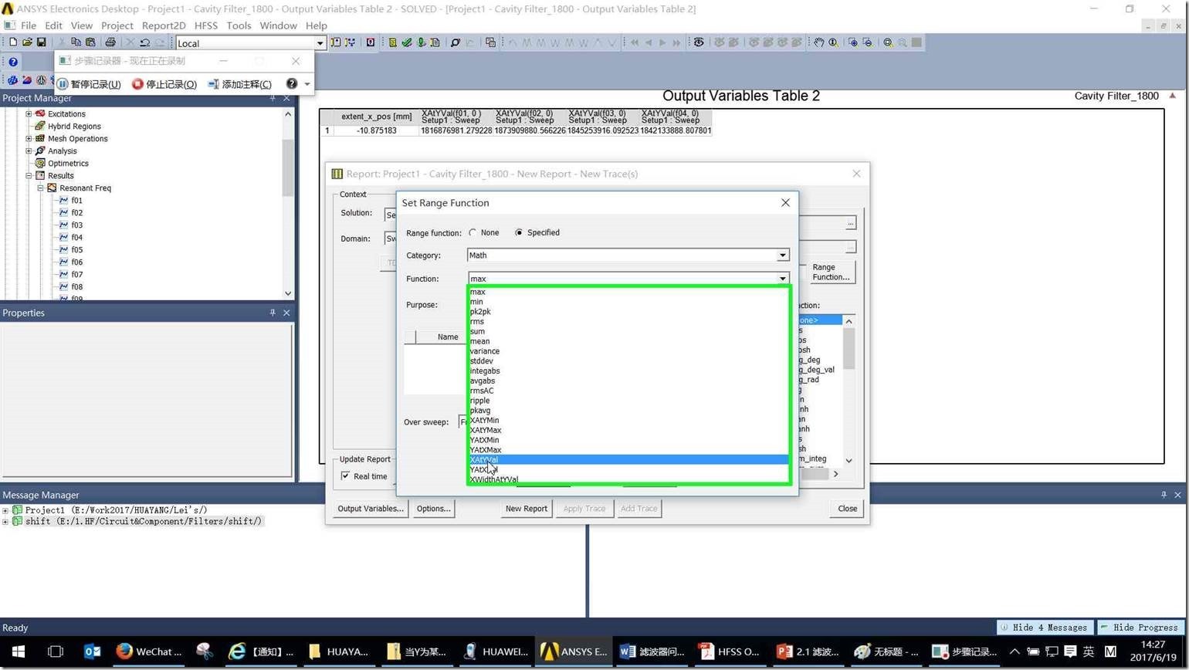
Task: Click the function list right scroll arrow
Action: [835, 474]
